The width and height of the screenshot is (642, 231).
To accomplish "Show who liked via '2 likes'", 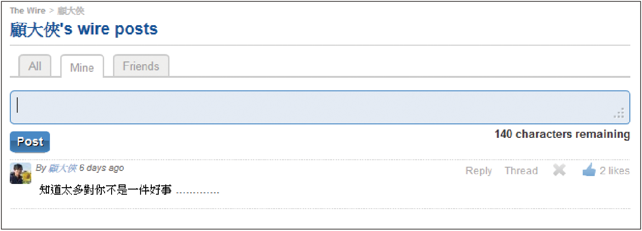I will pos(614,171).
